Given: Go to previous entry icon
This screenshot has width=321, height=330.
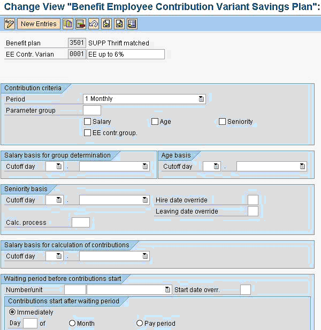Looking at the screenshot, I should (x=106, y=24).
